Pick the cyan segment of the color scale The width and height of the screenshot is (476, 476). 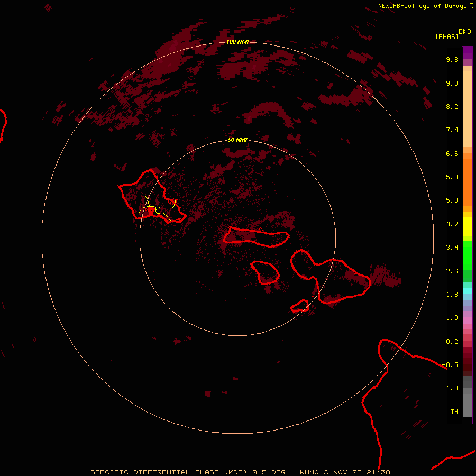(x=467, y=291)
